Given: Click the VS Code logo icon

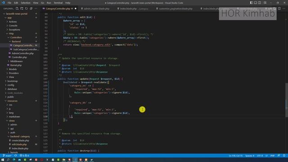Looking at the screenshot, I should pos(3,3).
